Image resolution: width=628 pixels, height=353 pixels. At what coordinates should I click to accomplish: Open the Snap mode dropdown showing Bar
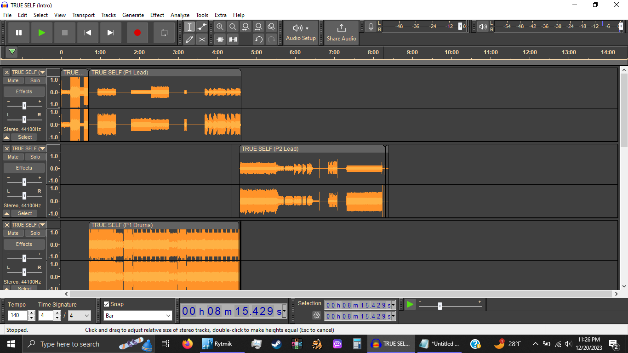(x=137, y=315)
